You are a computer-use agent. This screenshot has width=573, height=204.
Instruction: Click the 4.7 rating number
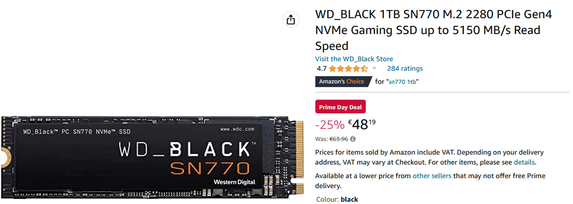[x=322, y=69]
